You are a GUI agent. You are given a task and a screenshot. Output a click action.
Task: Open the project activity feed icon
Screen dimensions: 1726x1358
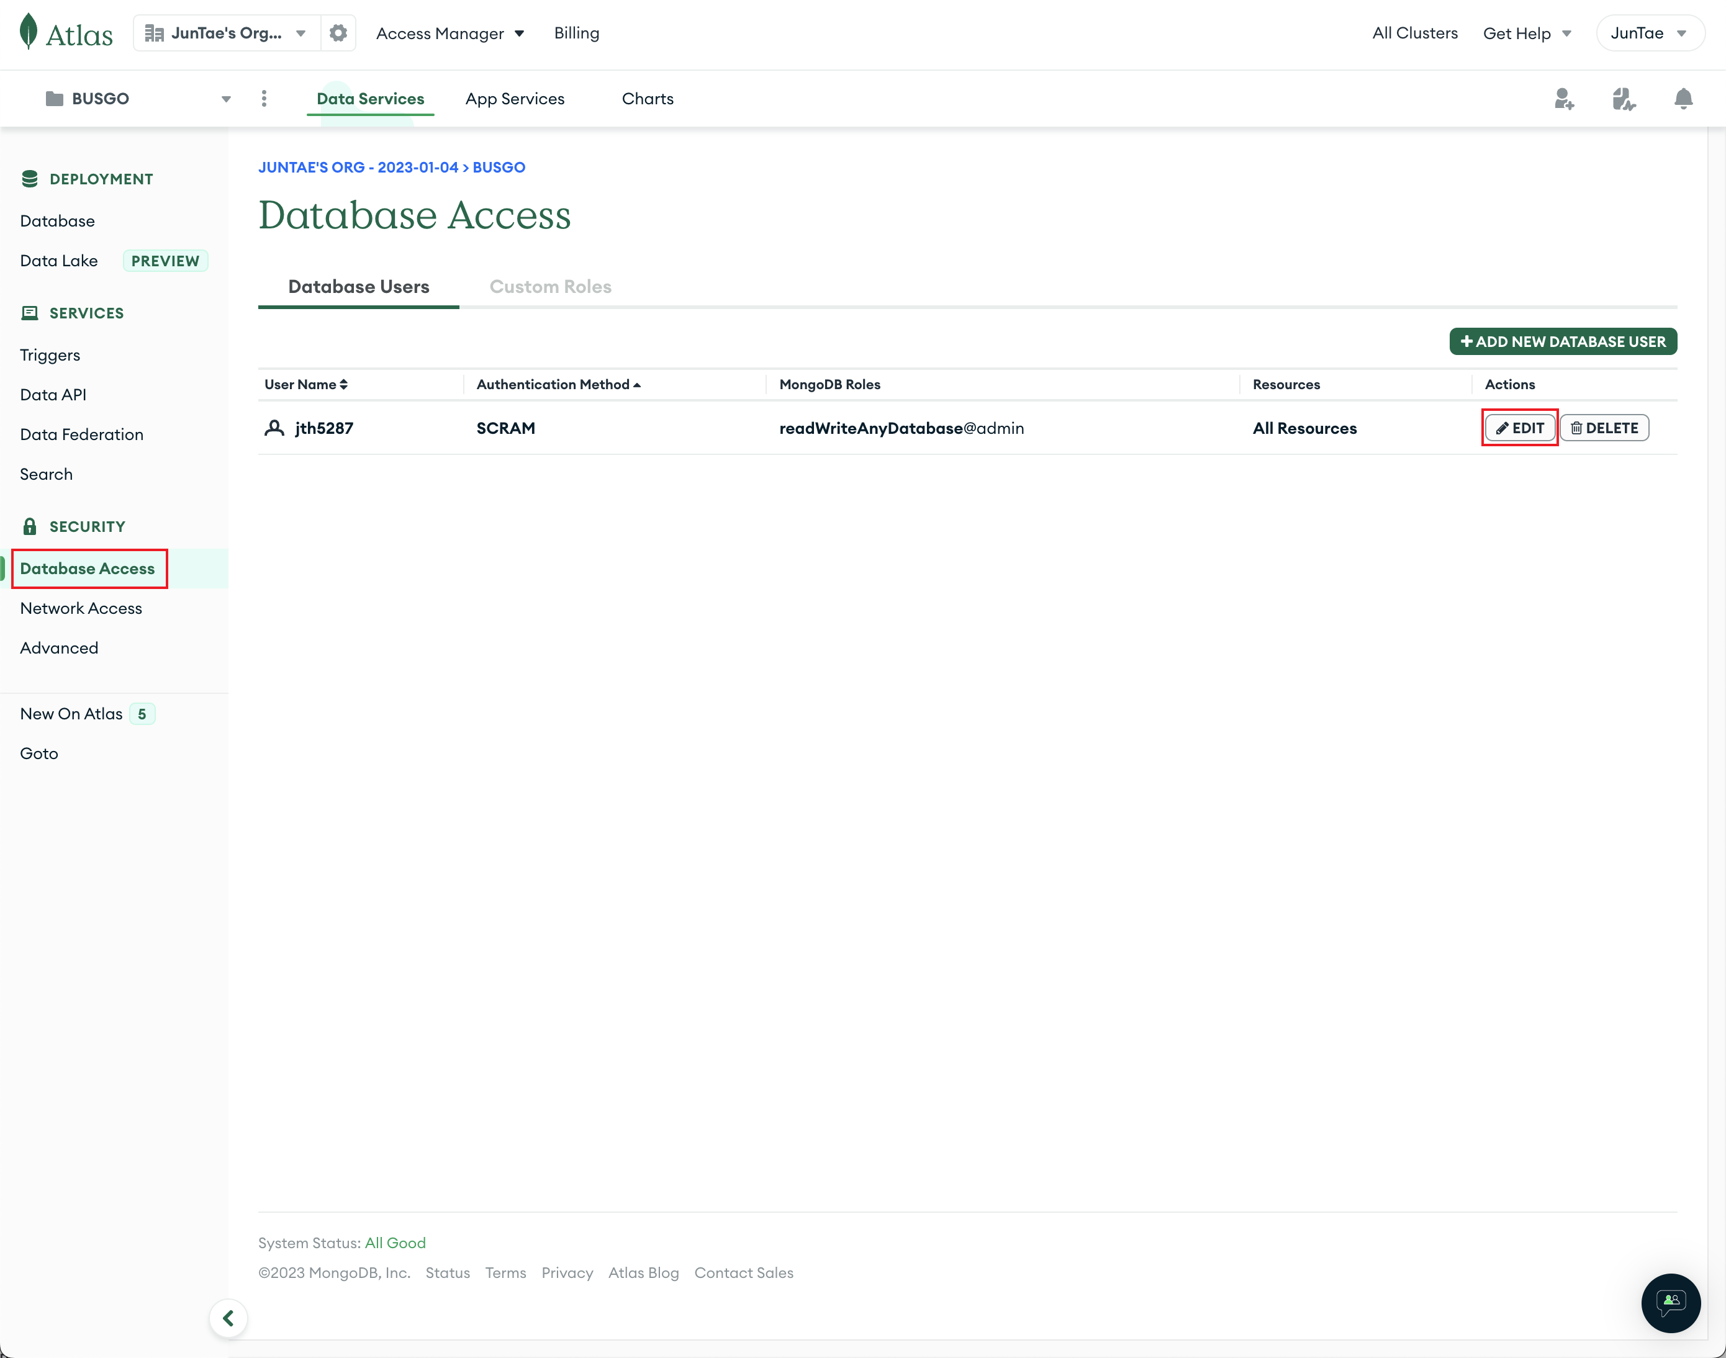tap(1624, 99)
